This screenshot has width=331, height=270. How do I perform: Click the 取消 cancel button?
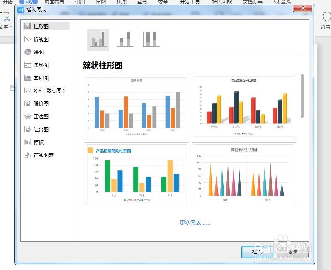click(292, 252)
